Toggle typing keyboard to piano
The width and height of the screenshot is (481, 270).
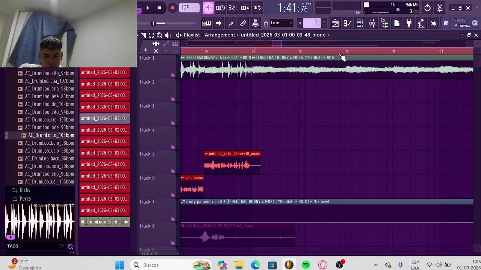click(206, 23)
